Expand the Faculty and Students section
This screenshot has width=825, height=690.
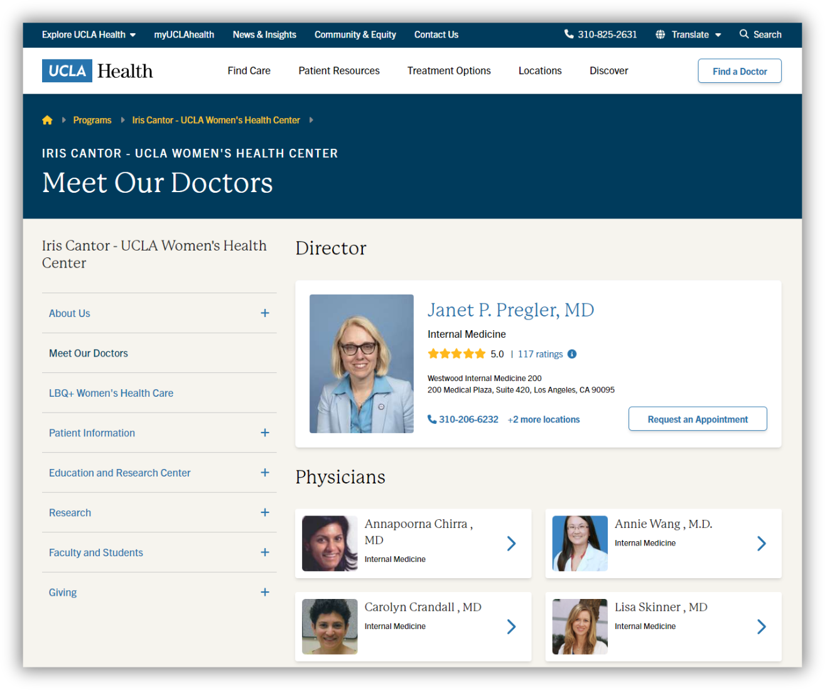[265, 553]
